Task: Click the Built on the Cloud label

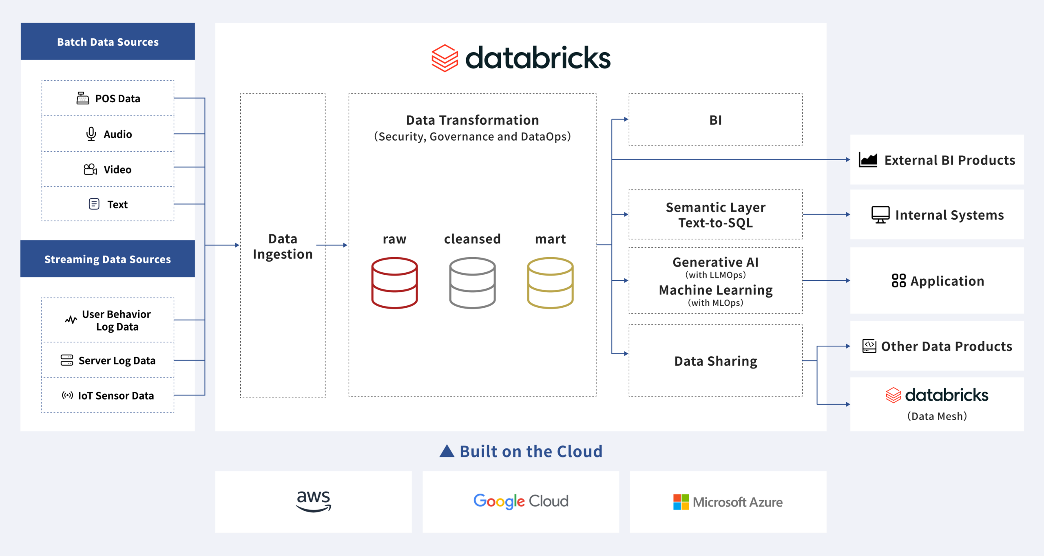Action: pos(520,451)
